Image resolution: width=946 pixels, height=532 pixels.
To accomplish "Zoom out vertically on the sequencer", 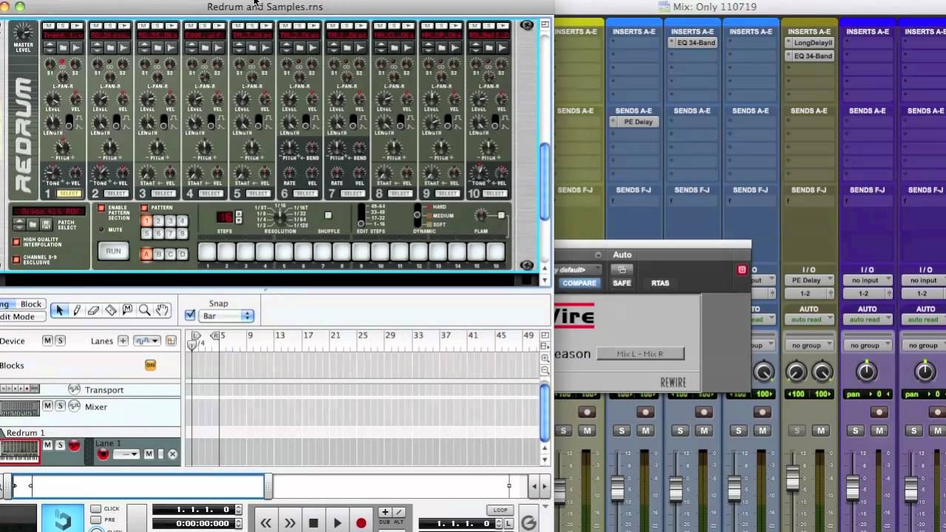I will (x=545, y=370).
